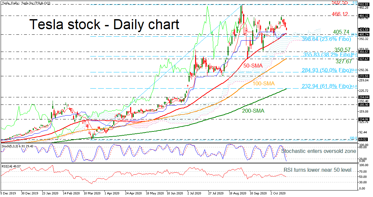Click the 284.93 (50.0% Fibo) label
Viewport: 373px width, 197px height.
pyautogui.click(x=326, y=70)
